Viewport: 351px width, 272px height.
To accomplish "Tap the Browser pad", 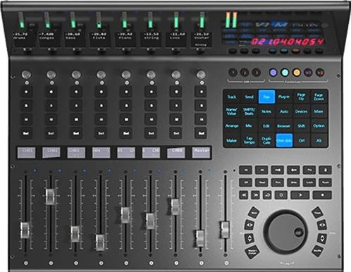I will click(284, 126).
